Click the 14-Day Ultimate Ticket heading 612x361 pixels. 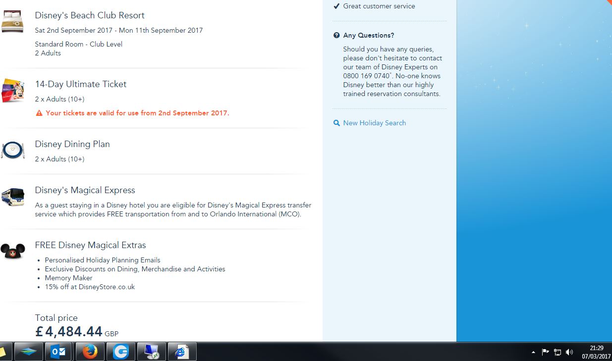[81, 84]
